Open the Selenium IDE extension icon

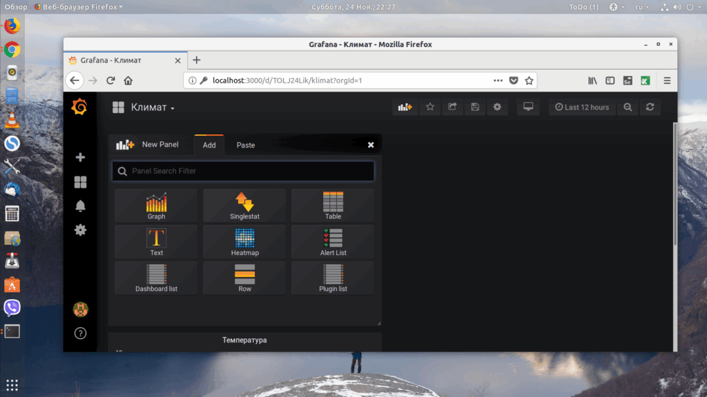click(628, 81)
